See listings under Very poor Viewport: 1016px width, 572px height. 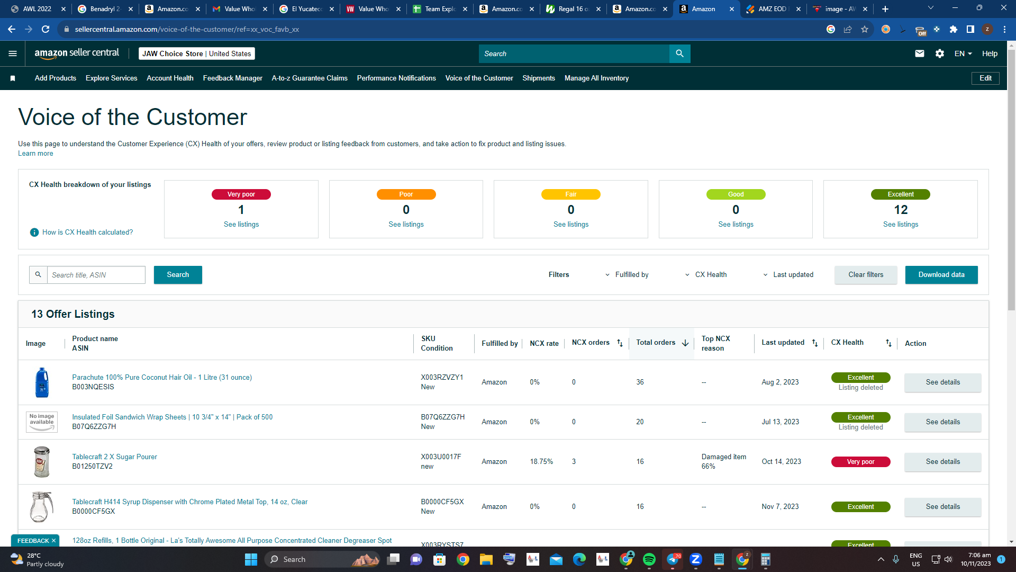pyautogui.click(x=241, y=225)
